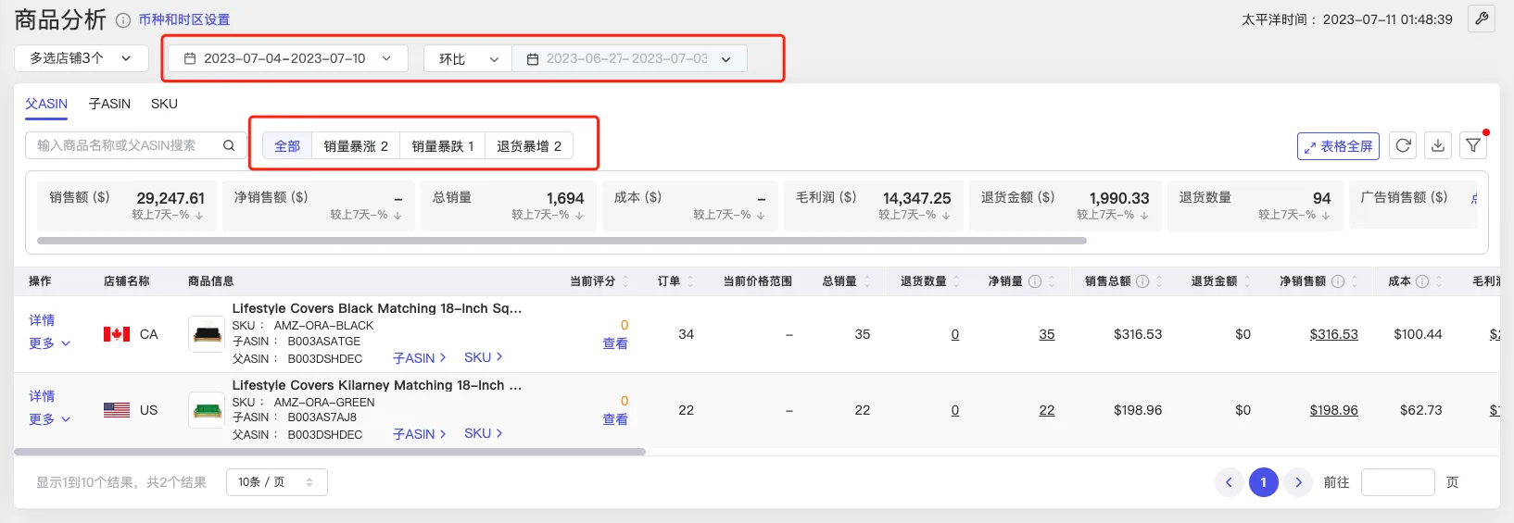Click the 退货金额 1,990.33 summary card
The width and height of the screenshot is (1514, 523).
(x=1065, y=205)
